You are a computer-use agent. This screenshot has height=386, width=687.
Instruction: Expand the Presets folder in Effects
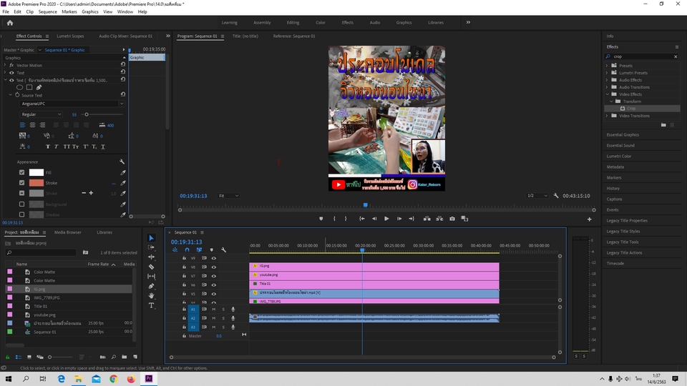click(607, 66)
